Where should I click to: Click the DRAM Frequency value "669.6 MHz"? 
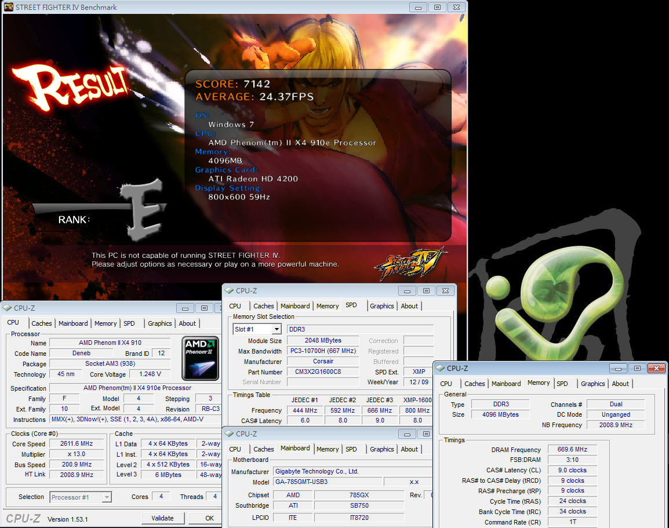[x=572, y=449]
